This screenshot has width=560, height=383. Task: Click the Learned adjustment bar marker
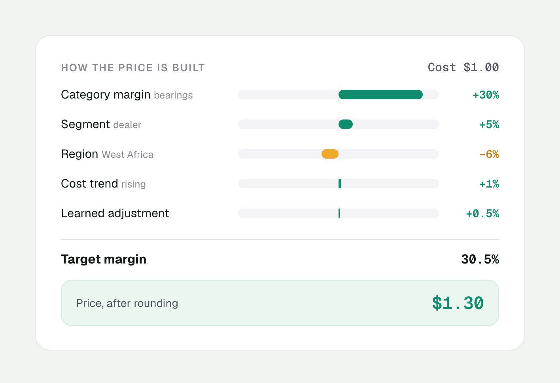click(x=339, y=213)
